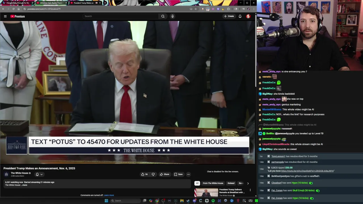Switch to I Bought Baby Formula tab
This screenshot has width=363, height=204.
[17, 3]
